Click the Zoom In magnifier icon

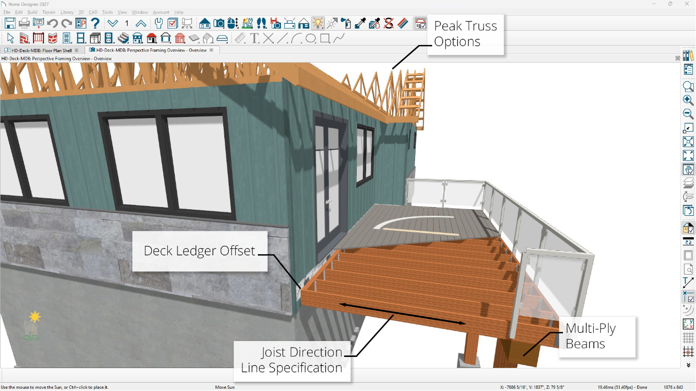point(688,100)
